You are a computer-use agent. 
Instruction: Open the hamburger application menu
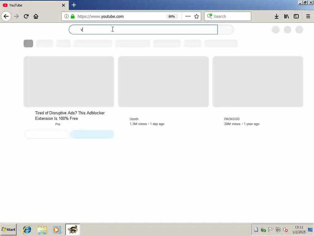click(x=308, y=16)
